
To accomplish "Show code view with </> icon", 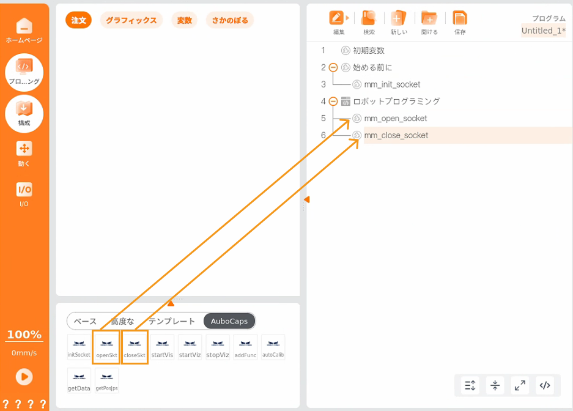I will [545, 385].
